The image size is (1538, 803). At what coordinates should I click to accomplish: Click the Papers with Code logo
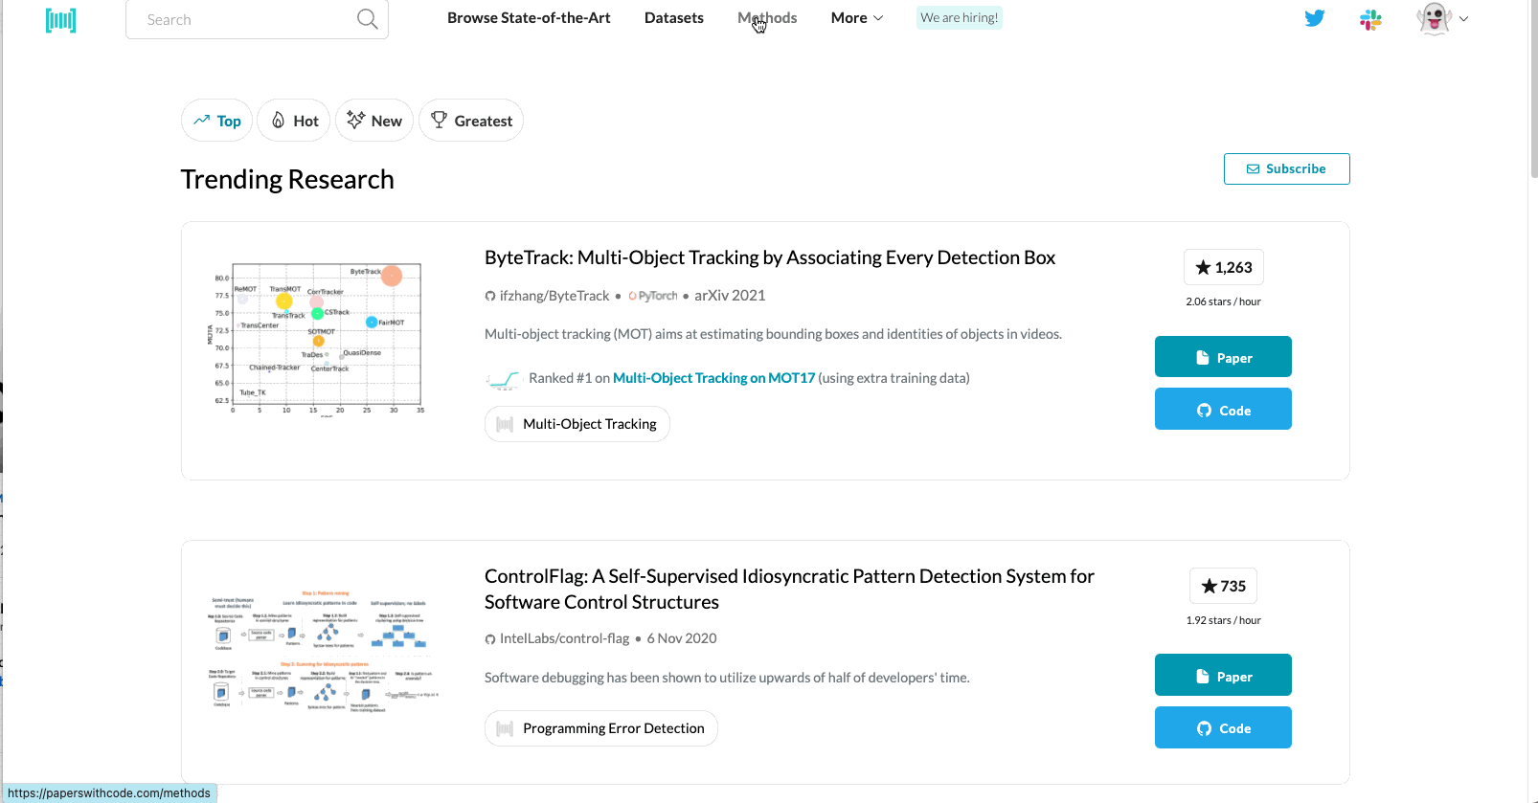click(60, 19)
